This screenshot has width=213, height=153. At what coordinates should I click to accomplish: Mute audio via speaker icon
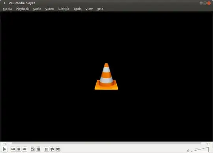[x=188, y=151]
